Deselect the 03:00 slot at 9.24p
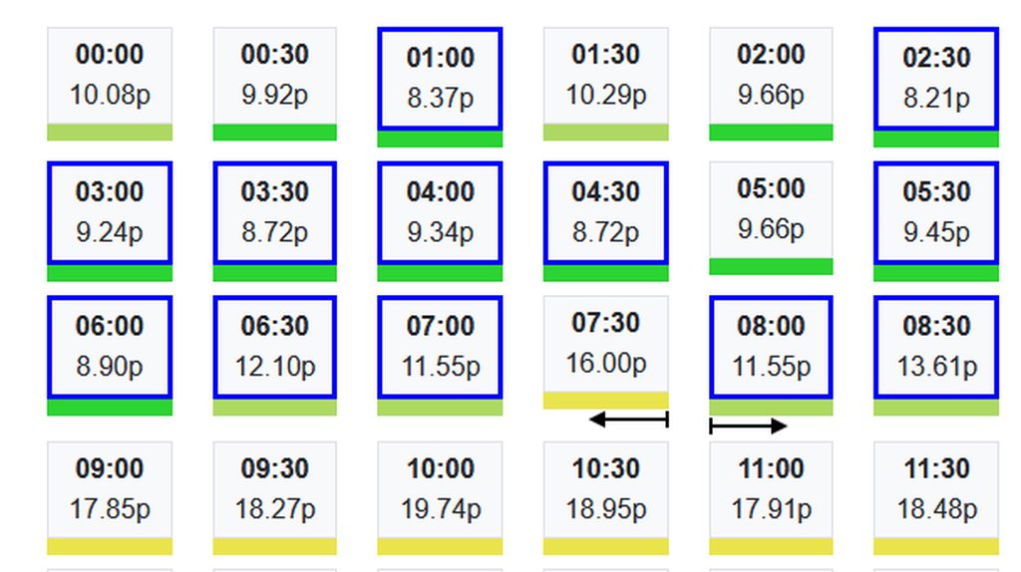Viewport: 1021px width, 572px height. [x=110, y=213]
